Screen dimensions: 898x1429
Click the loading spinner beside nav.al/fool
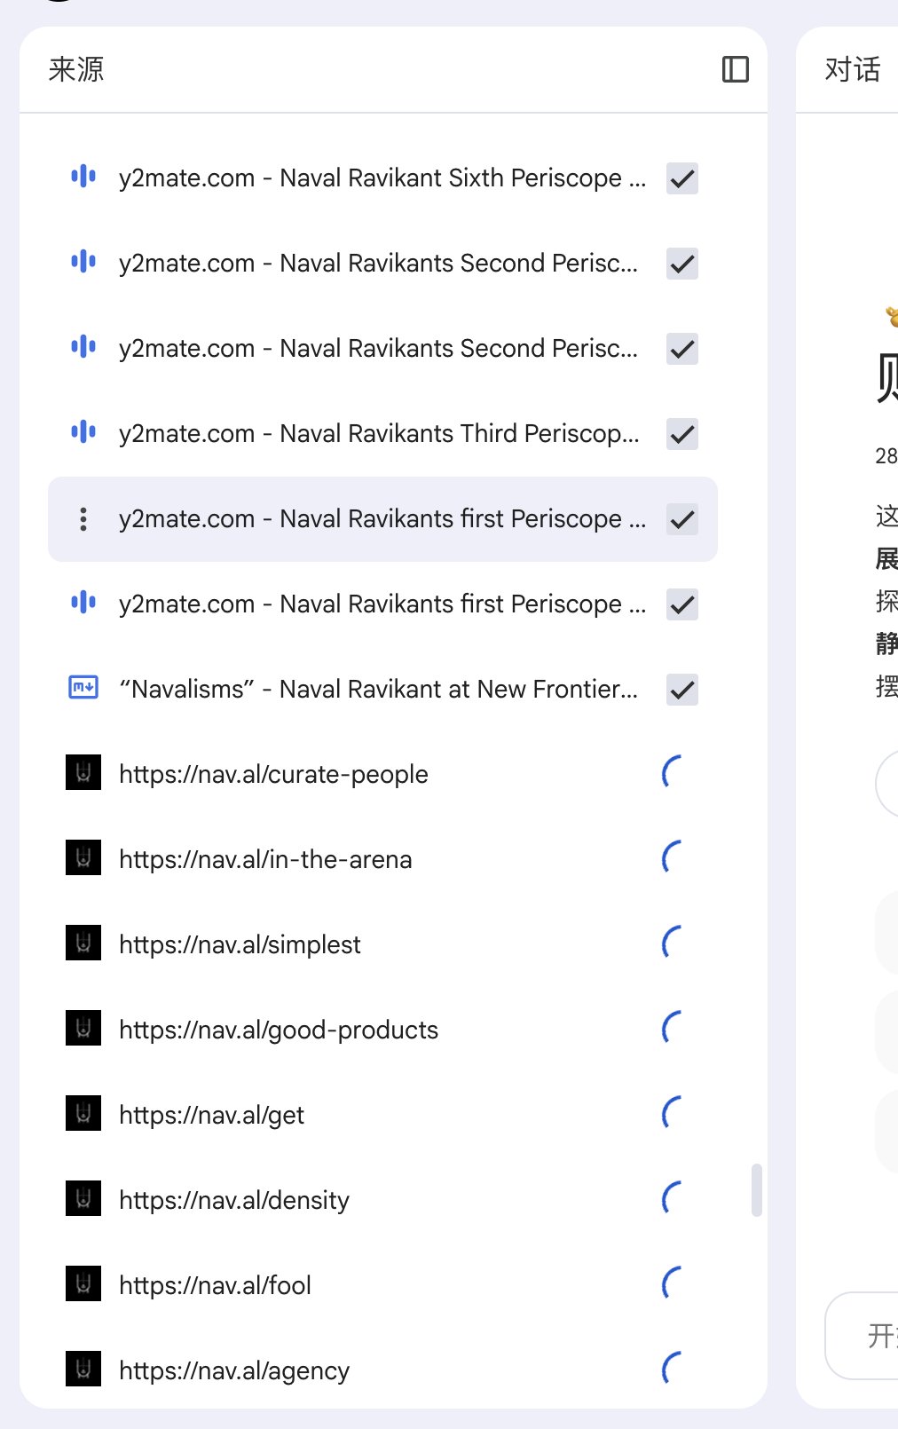pyautogui.click(x=673, y=1284)
